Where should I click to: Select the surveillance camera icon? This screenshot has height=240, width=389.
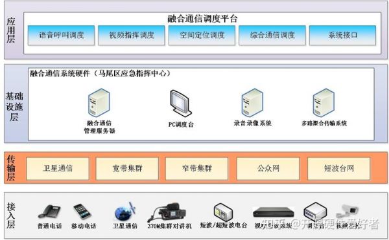pyautogui.click(x=348, y=212)
